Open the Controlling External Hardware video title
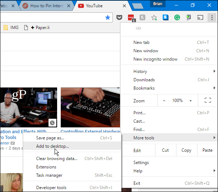The height and width of the screenshot is (192, 218). (90, 131)
